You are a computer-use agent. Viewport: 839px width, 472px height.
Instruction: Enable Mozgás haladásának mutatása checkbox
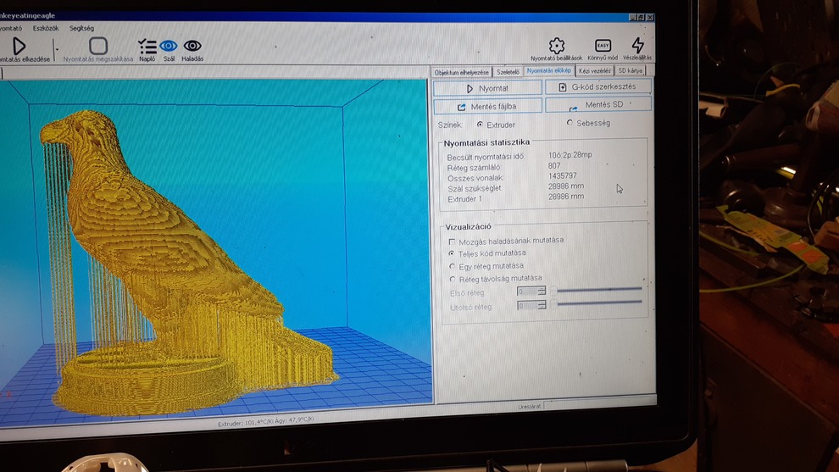452,242
